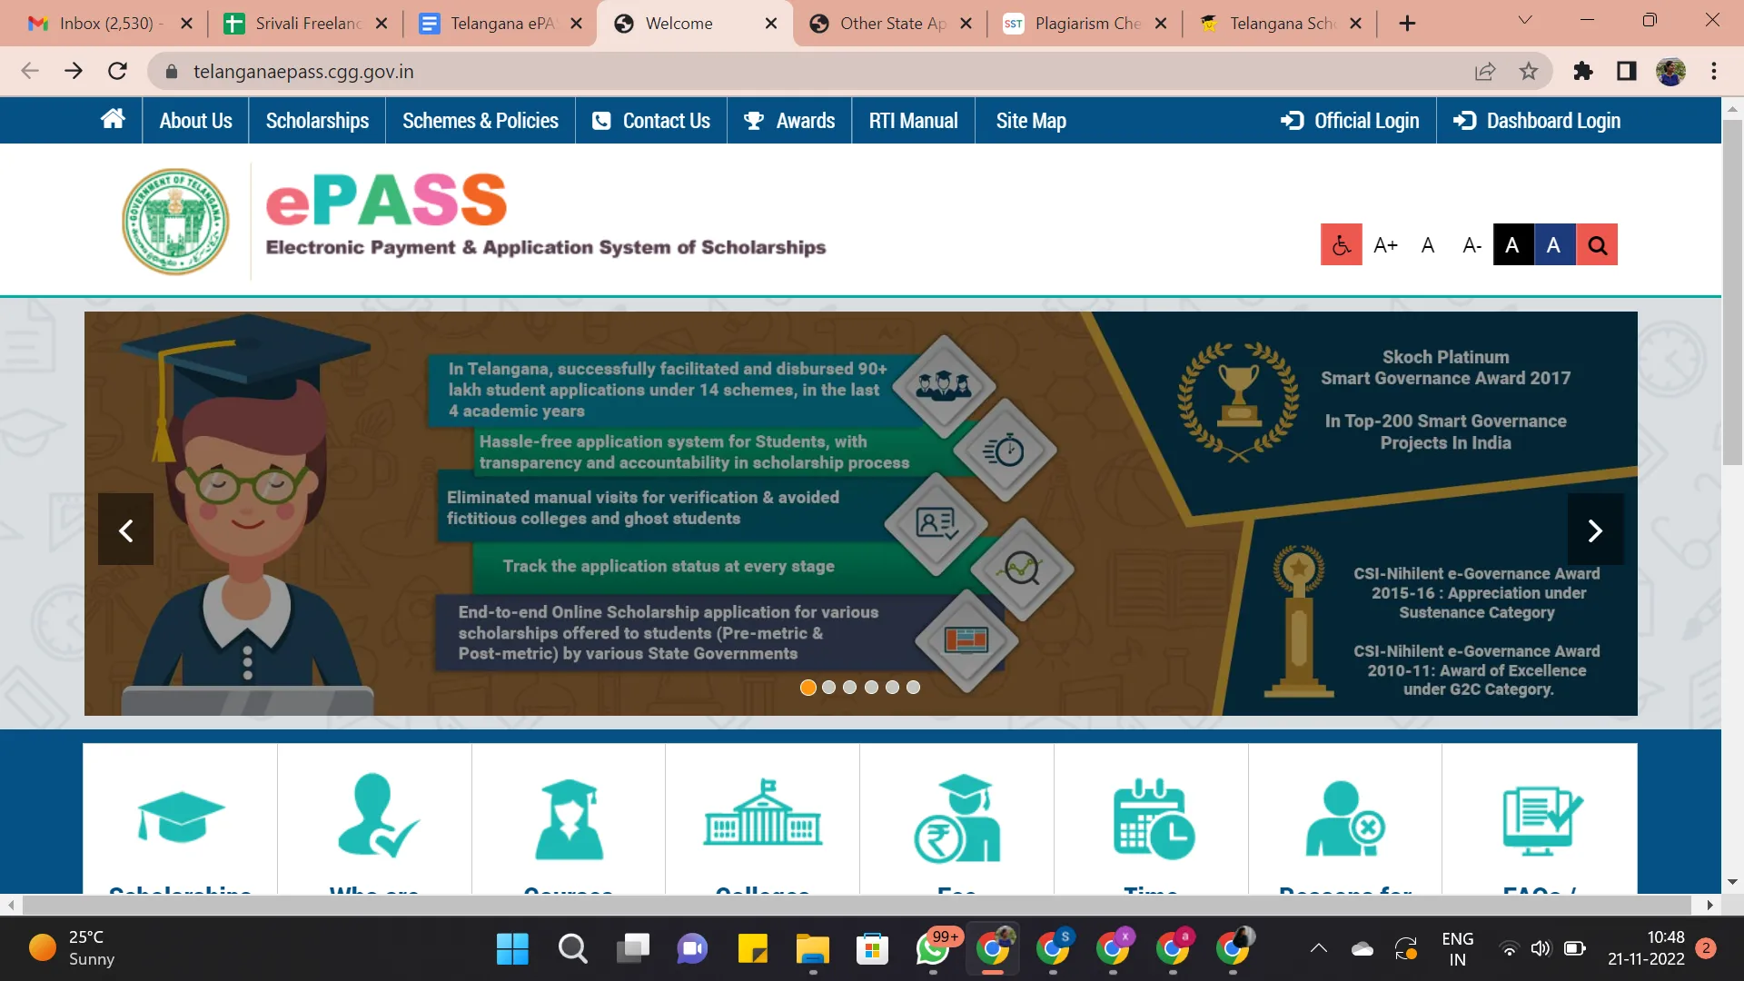Screen dimensions: 1744x981
Task: Click the horizontal page scrollbar
Action: (x=856, y=905)
